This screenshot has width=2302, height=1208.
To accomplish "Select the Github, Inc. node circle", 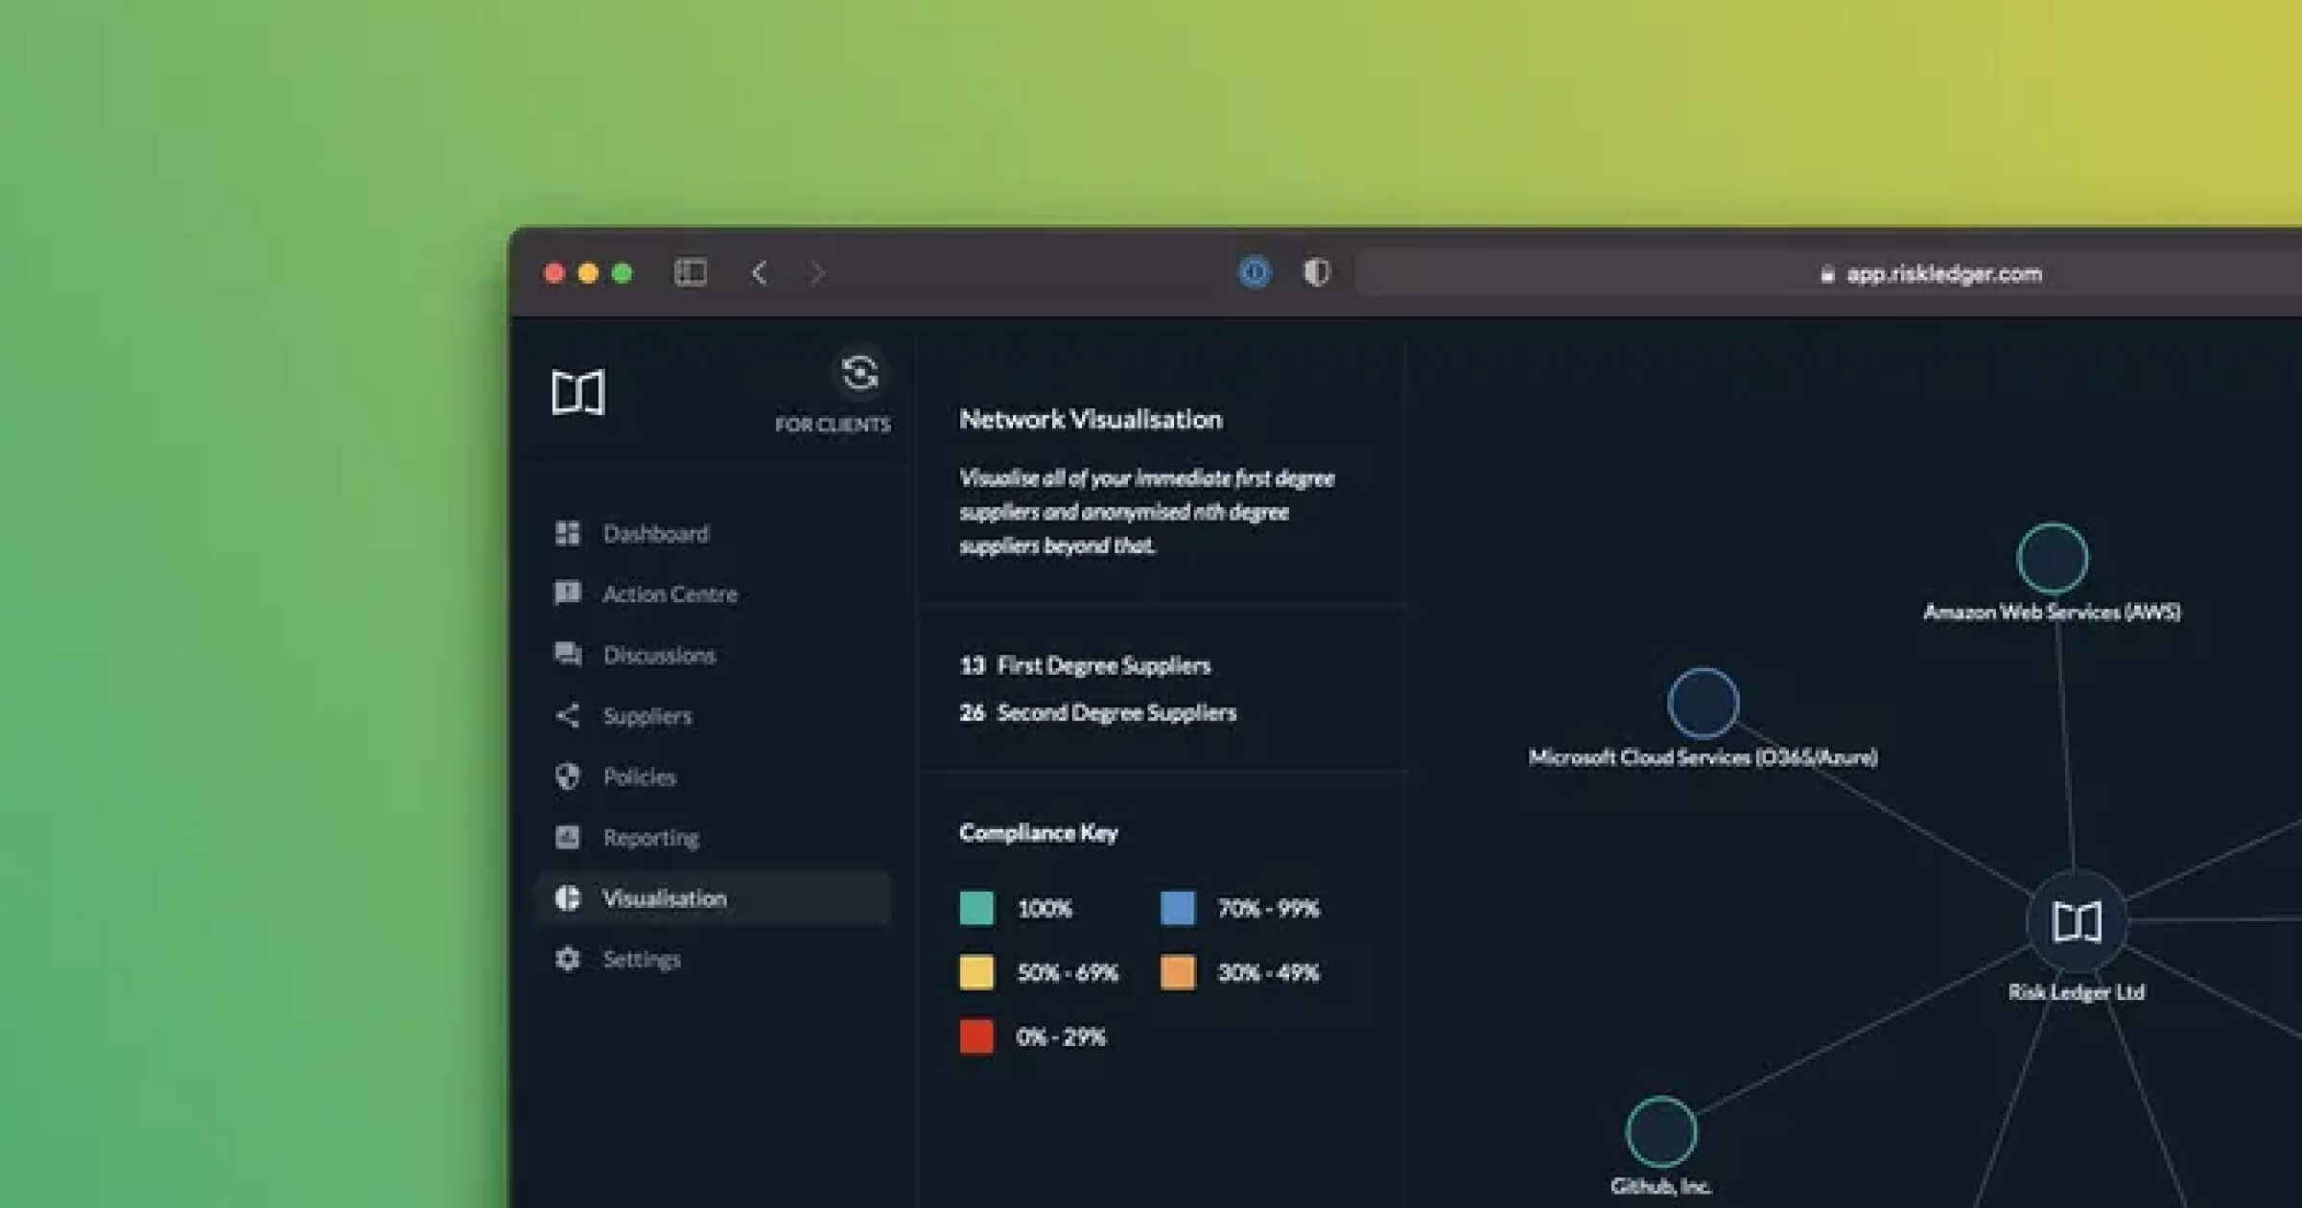I will coord(1661,1132).
